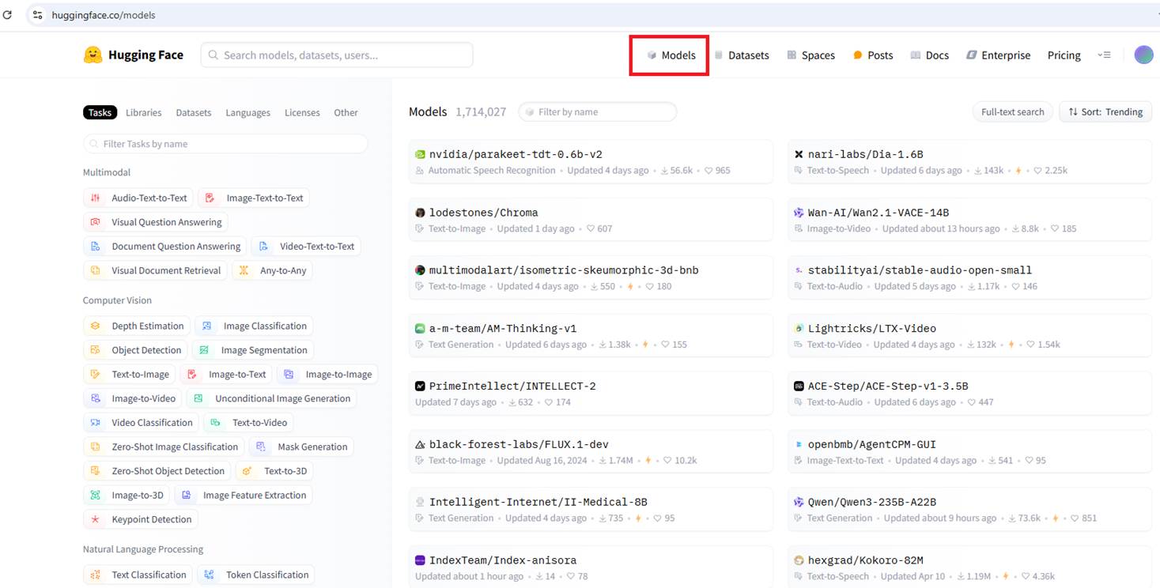Switch to the Licenses filter tab
1160x588 pixels.
(302, 112)
